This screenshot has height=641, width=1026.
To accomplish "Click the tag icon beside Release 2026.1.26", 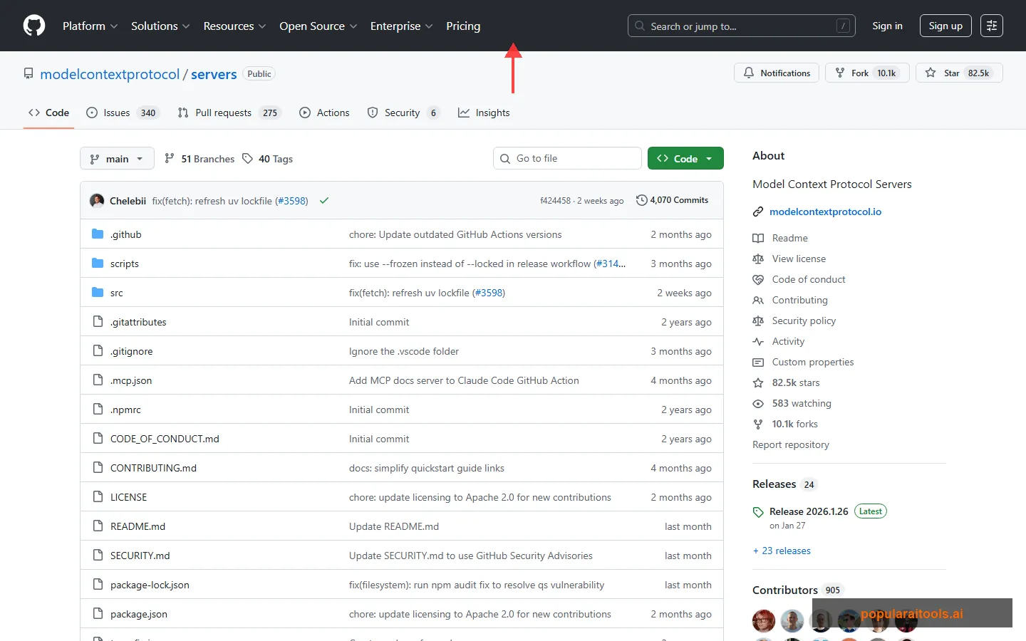I will 757,511.
